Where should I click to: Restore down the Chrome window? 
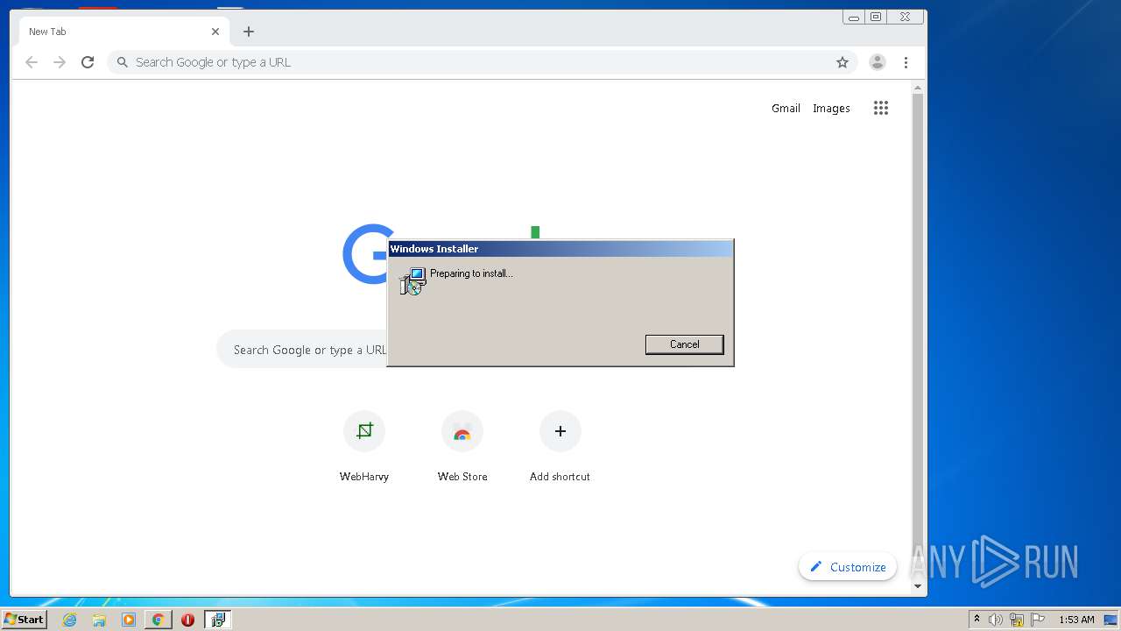(x=876, y=17)
